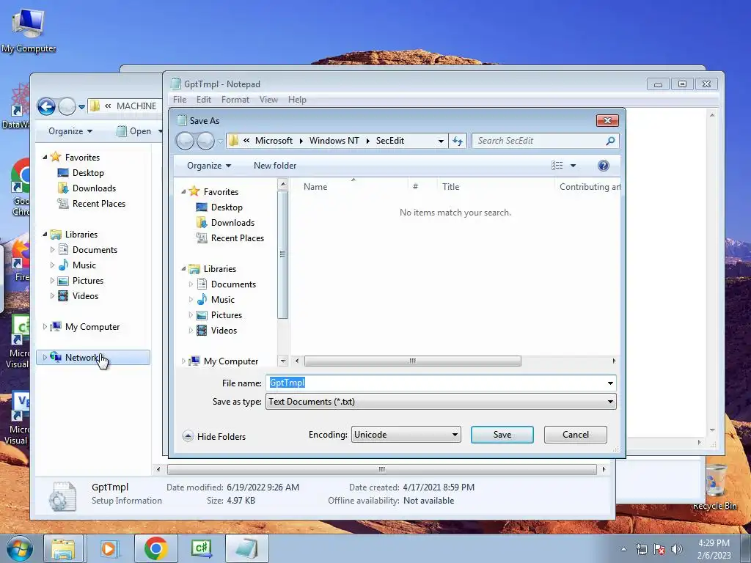751x563 pixels.
Task: Expand My Computer in Save As tree
Action: pyautogui.click(x=183, y=361)
